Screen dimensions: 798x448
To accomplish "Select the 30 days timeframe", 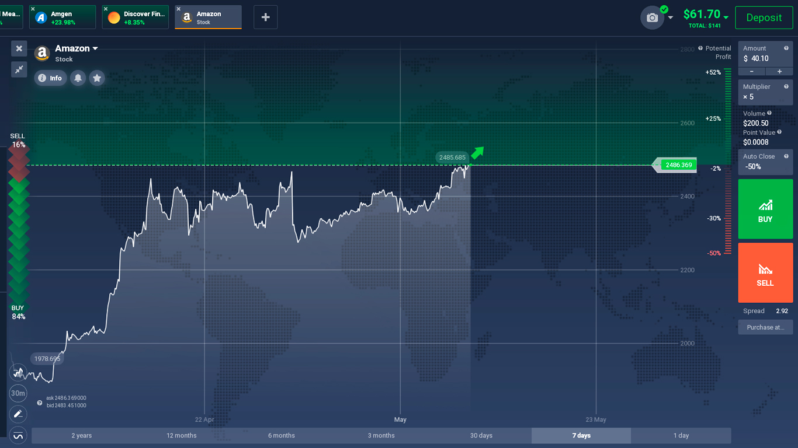I will tap(481, 436).
